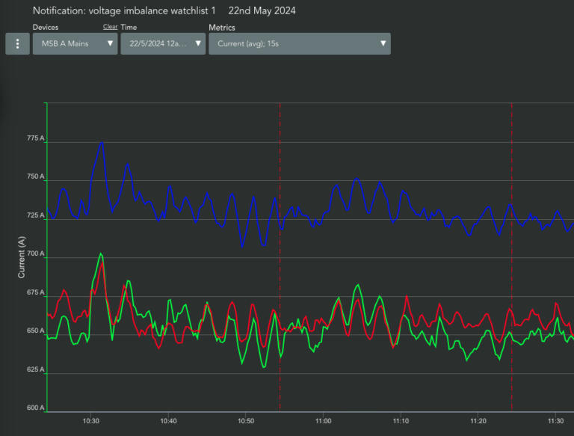
Task: Open the three-dot options menu
Action: 18,43
